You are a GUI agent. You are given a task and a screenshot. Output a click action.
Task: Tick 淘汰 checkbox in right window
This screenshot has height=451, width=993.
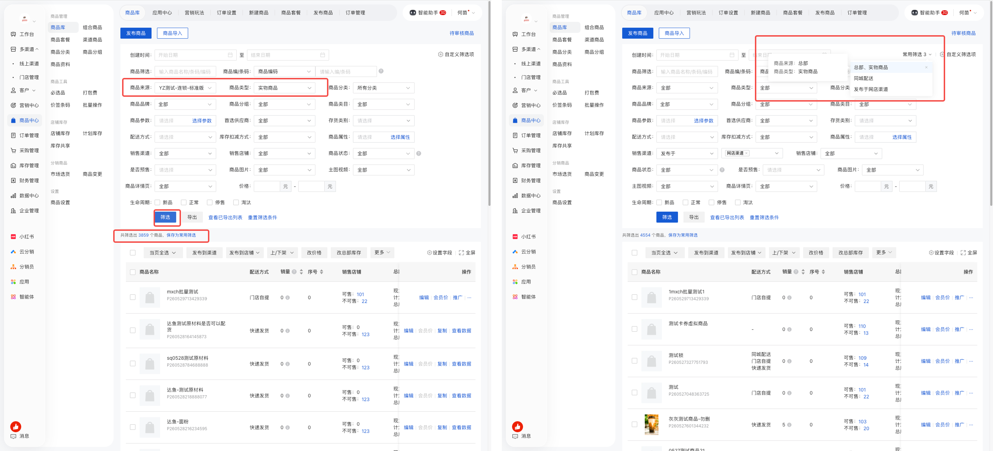738,202
